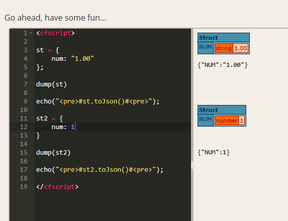Image resolution: width=288 pixels, height=221 pixels.
Task: Click the {"NUM":1} JSON output text
Action: click(214, 152)
